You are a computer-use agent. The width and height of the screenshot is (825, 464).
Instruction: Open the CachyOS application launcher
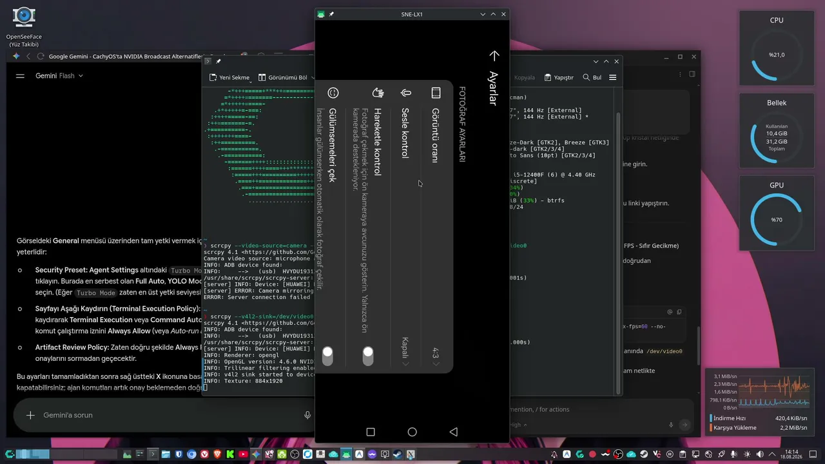pos(10,454)
